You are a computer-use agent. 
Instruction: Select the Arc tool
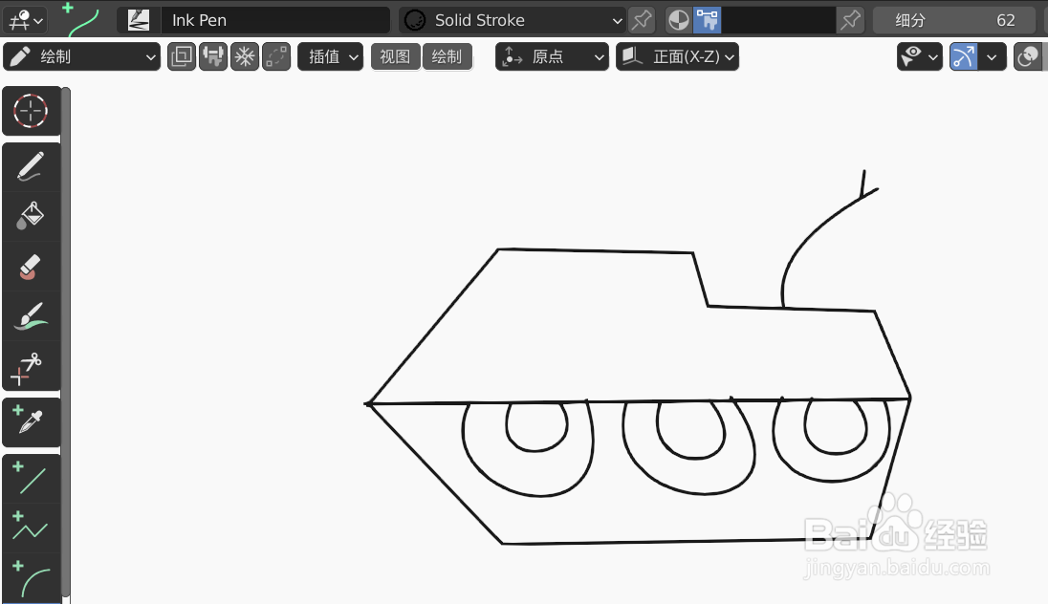click(31, 578)
